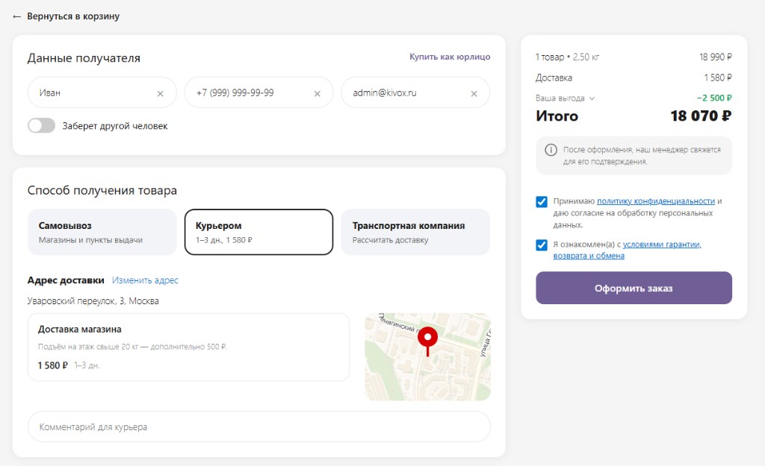Uncheck the privacy policy consent checkbox
Image resolution: width=765 pixels, height=466 pixels.
[x=542, y=201]
